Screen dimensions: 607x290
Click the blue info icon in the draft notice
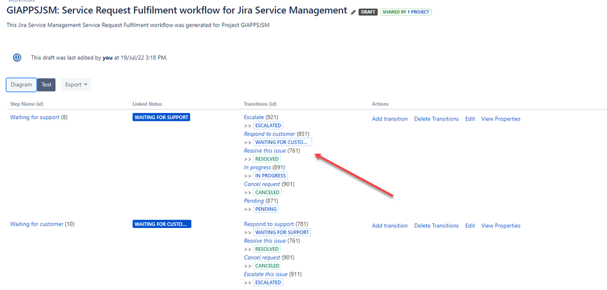click(17, 57)
